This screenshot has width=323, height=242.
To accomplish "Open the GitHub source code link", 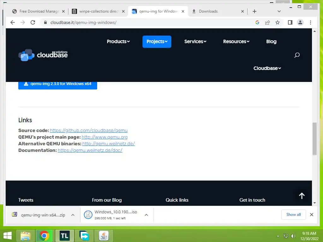I will coord(89,130).
